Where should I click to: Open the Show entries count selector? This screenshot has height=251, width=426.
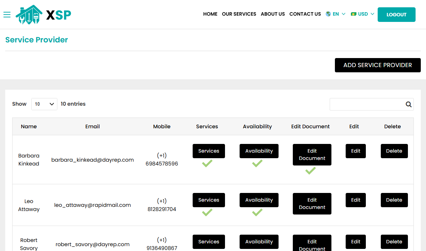pyautogui.click(x=44, y=104)
